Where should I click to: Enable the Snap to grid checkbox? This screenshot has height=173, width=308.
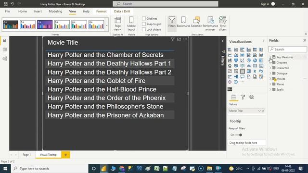click(x=144, y=24)
